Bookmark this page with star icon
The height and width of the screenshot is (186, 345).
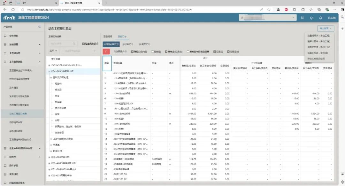click(x=269, y=10)
